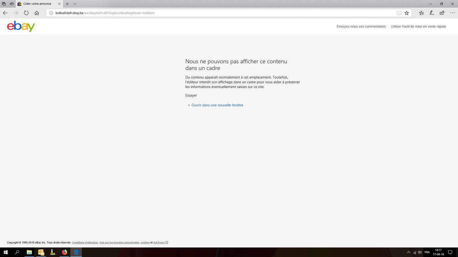Open the favorites hub
This screenshot has width=458, height=257.
[421, 13]
